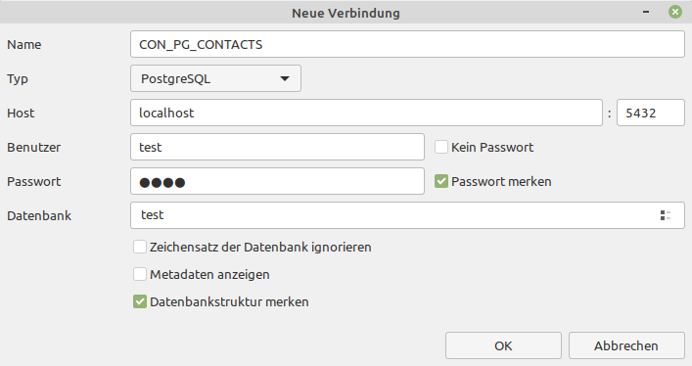The height and width of the screenshot is (366, 692).
Task: Open the database list icon in Datenbank field
Action: click(665, 215)
